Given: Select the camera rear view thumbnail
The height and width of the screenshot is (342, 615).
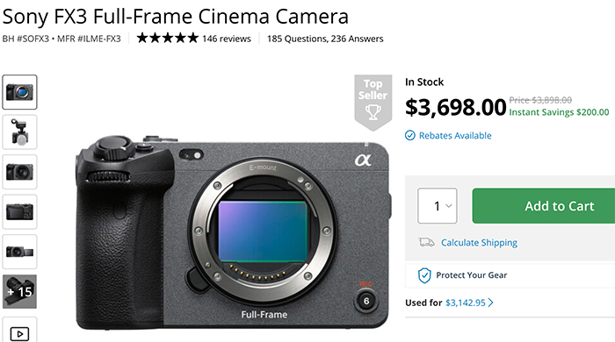Looking at the screenshot, I should 19,211.
